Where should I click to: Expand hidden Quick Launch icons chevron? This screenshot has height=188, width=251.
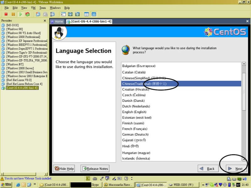click(35, 185)
